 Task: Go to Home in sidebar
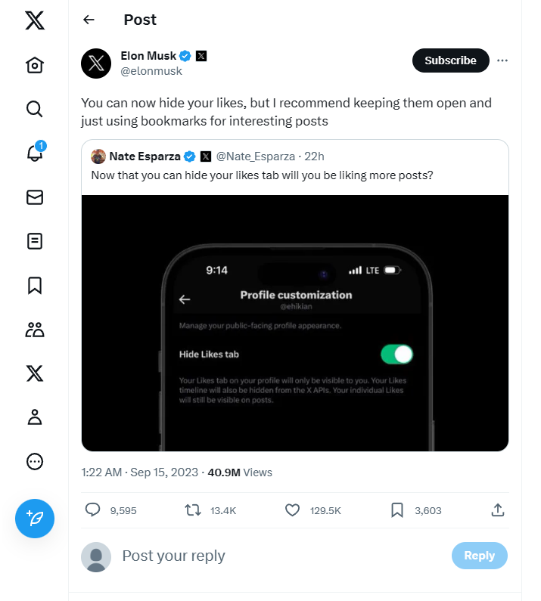[x=35, y=66]
